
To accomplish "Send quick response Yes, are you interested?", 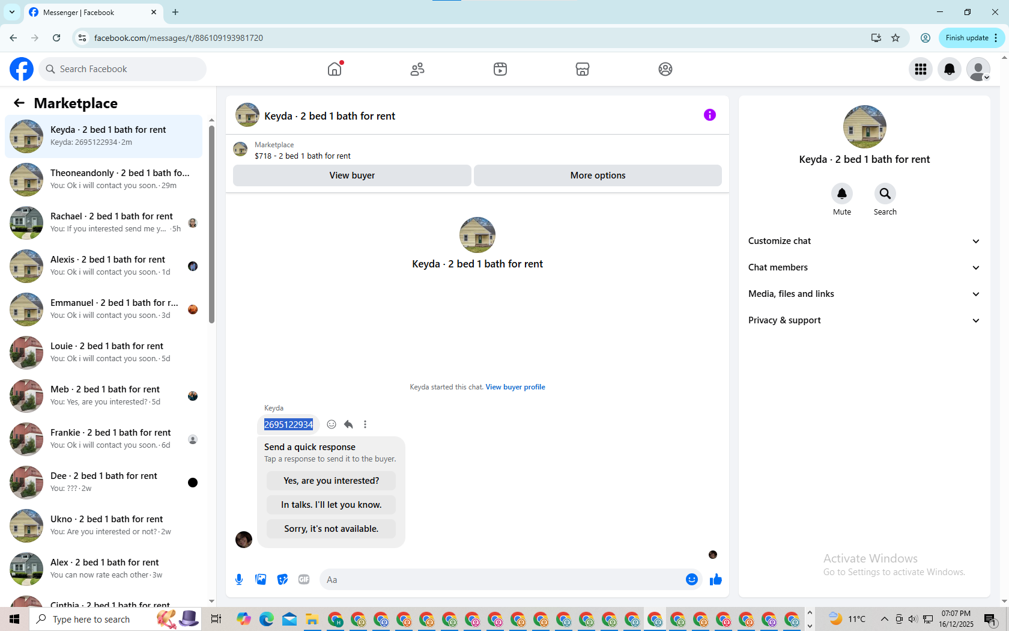I will [332, 481].
